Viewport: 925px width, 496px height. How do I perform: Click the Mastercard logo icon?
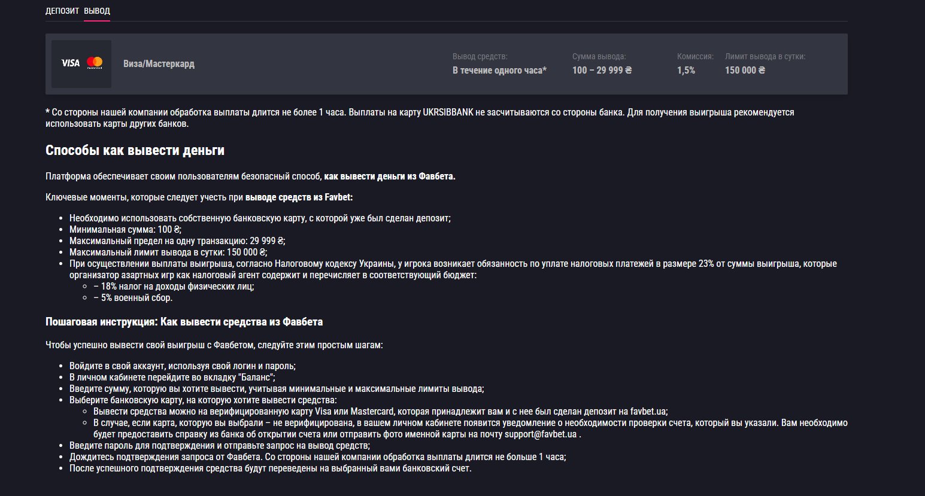(x=95, y=63)
